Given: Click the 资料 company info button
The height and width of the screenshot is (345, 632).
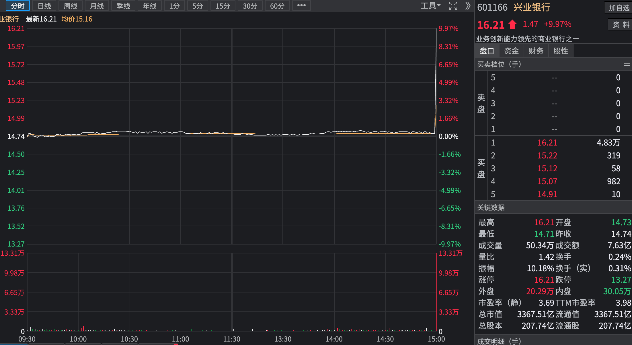Looking at the screenshot, I should click(x=621, y=25).
